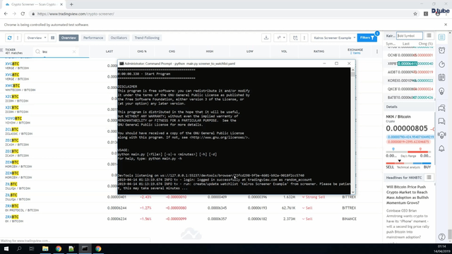
Task: Reload the page in Chrome
Action: [23, 14]
